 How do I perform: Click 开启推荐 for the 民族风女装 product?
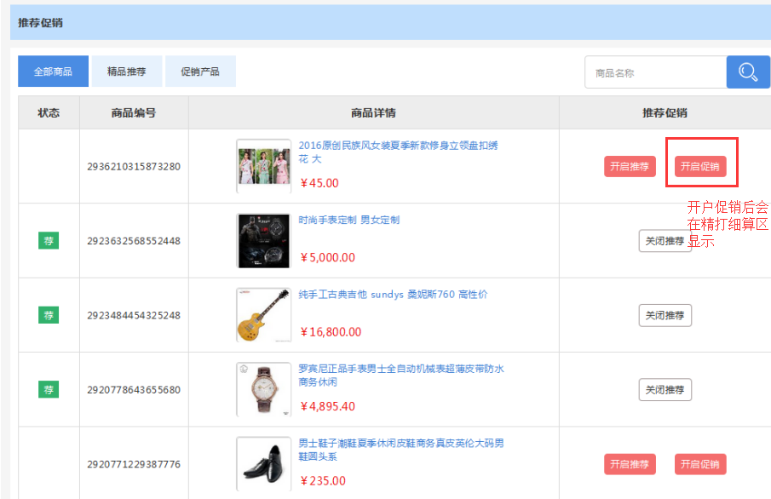[x=630, y=167]
